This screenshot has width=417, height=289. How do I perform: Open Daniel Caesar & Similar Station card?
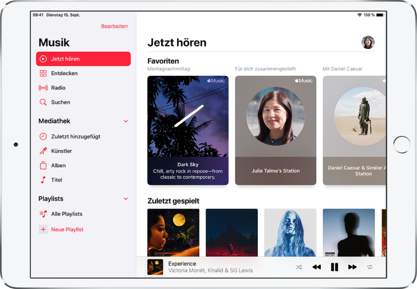pos(354,130)
